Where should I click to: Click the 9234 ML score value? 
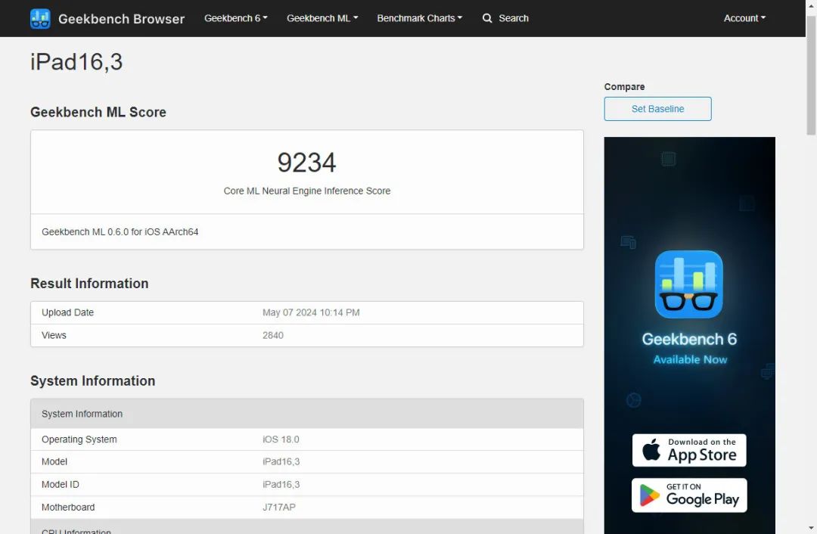(306, 163)
